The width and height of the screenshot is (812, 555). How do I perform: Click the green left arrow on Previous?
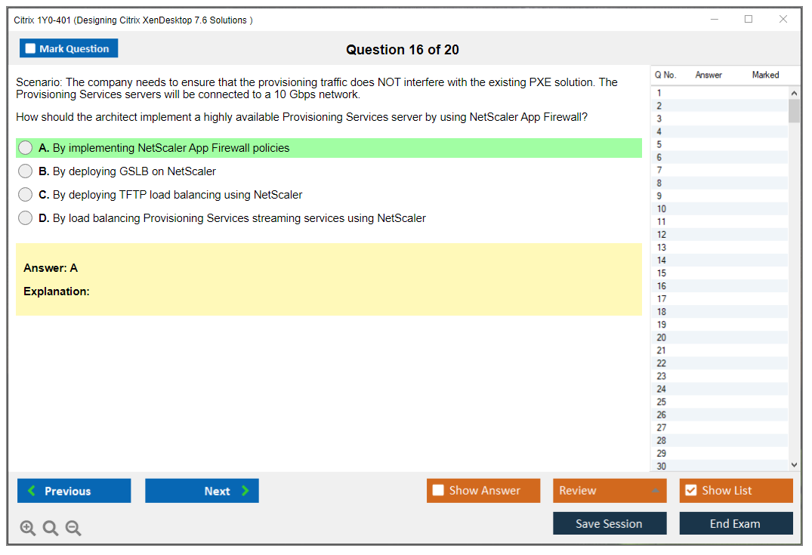pos(32,491)
